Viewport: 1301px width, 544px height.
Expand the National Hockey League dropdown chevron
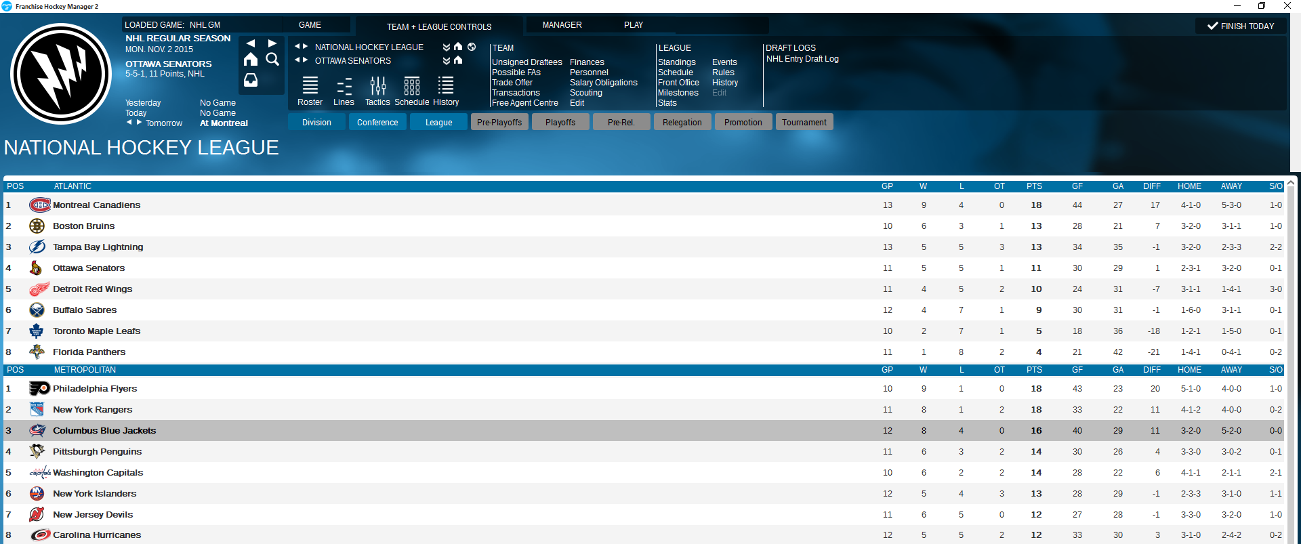[x=447, y=47]
